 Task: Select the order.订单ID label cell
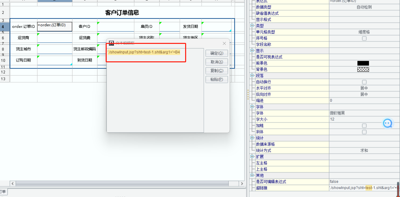(23, 26)
